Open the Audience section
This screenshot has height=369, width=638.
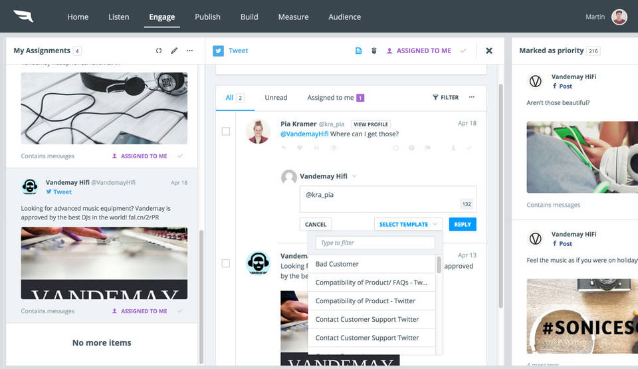coord(345,17)
